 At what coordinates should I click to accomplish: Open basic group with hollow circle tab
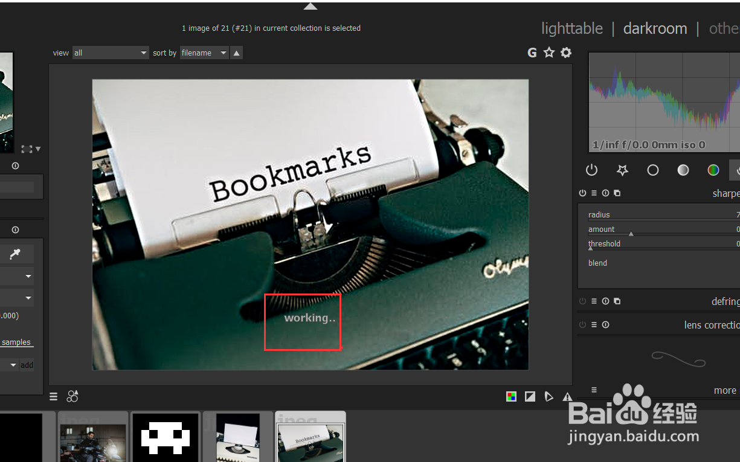click(x=652, y=170)
